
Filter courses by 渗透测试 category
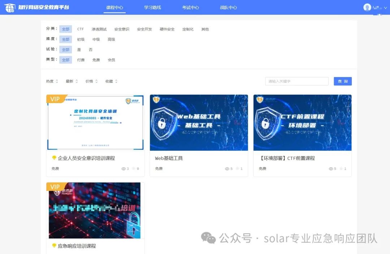(x=99, y=29)
